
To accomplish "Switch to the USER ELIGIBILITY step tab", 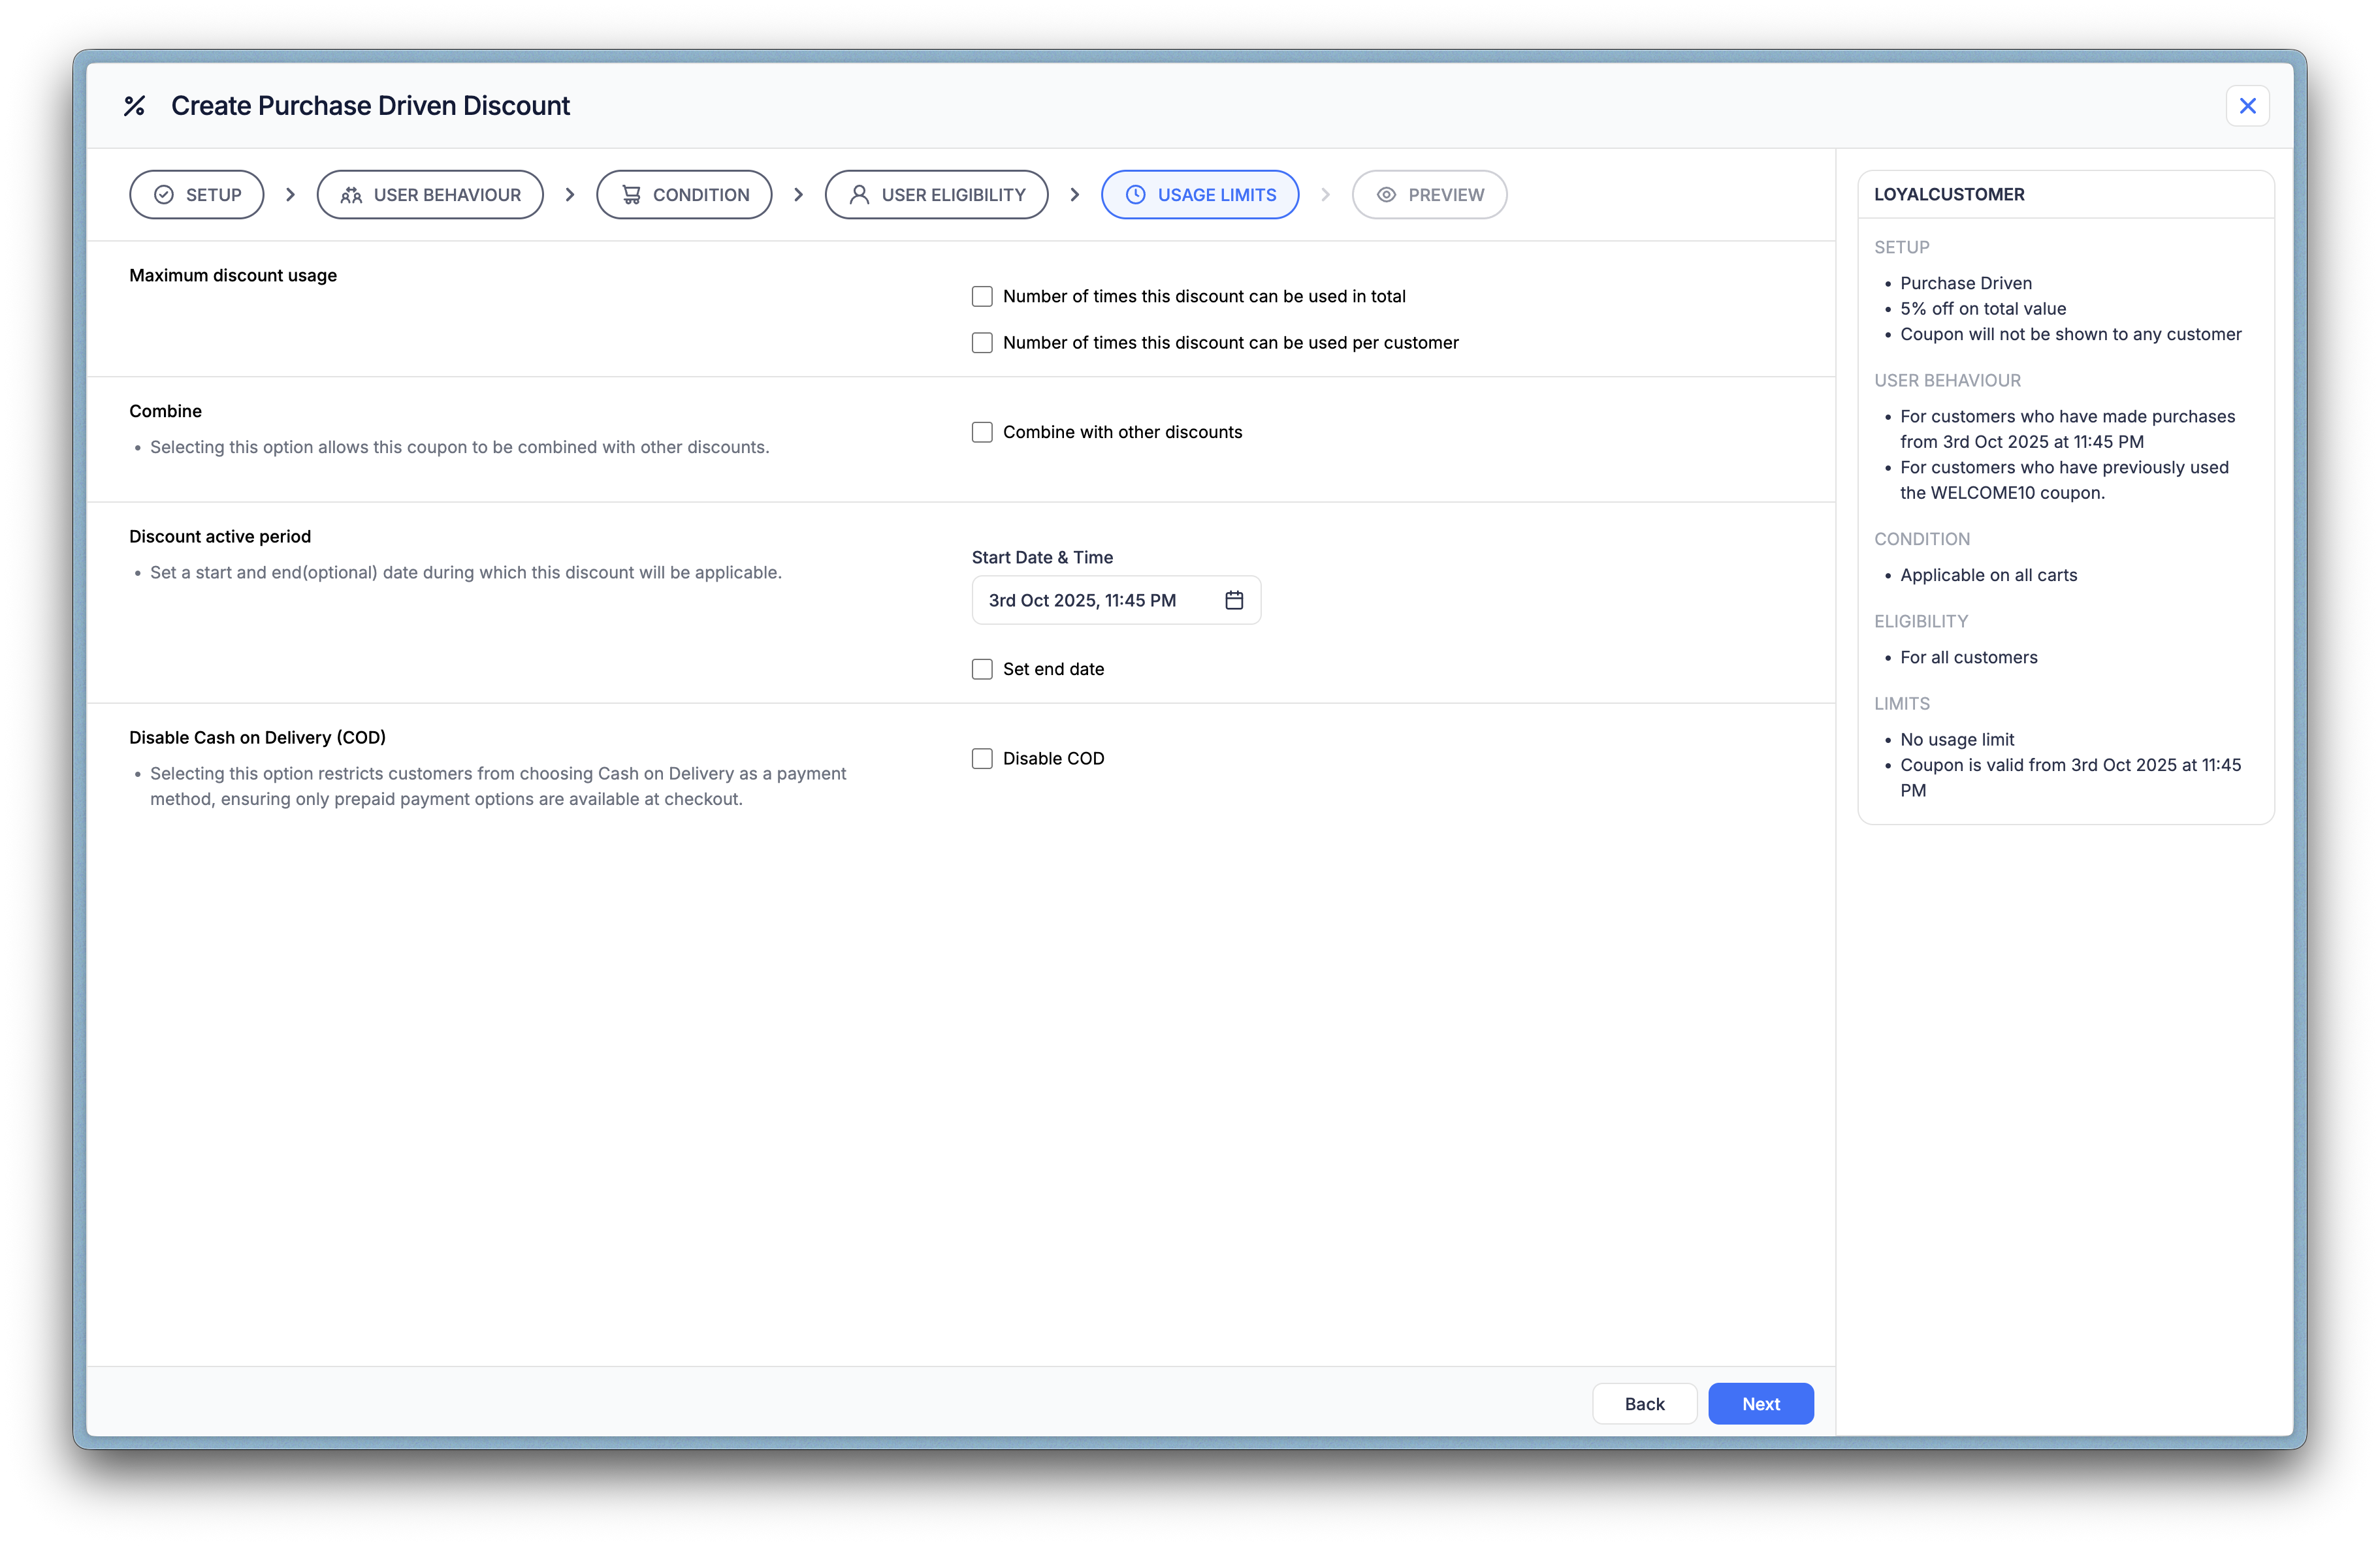I will click(x=936, y=195).
